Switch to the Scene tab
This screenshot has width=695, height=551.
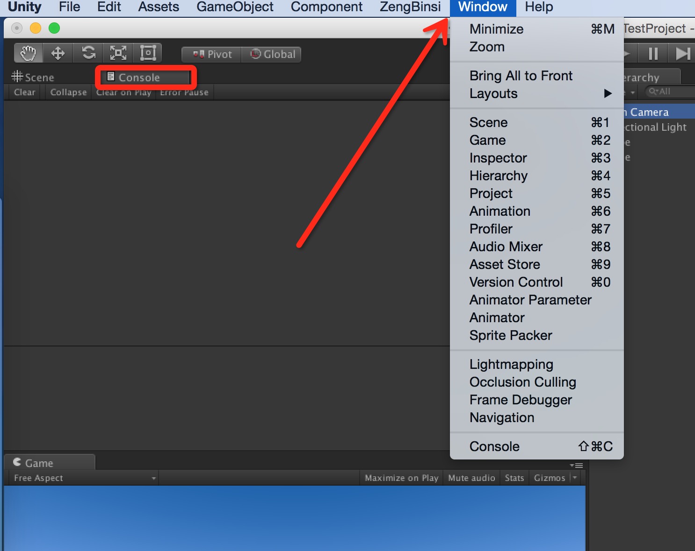[33, 77]
